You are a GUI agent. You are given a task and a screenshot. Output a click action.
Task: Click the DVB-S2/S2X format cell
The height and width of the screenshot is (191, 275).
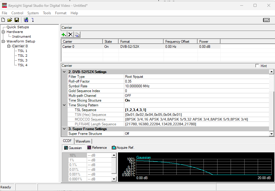[141, 47]
